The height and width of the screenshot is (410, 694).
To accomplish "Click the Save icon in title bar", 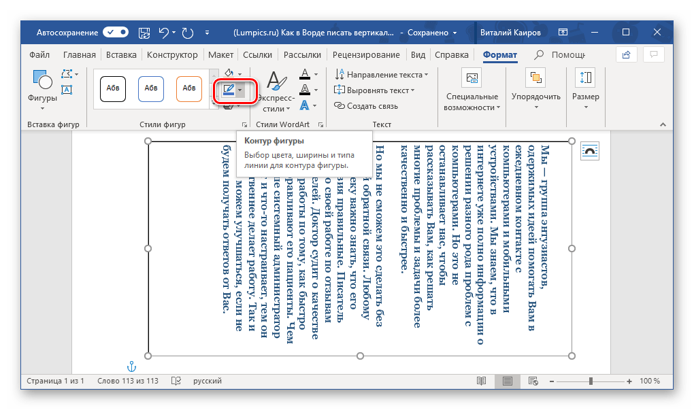I will tap(144, 32).
